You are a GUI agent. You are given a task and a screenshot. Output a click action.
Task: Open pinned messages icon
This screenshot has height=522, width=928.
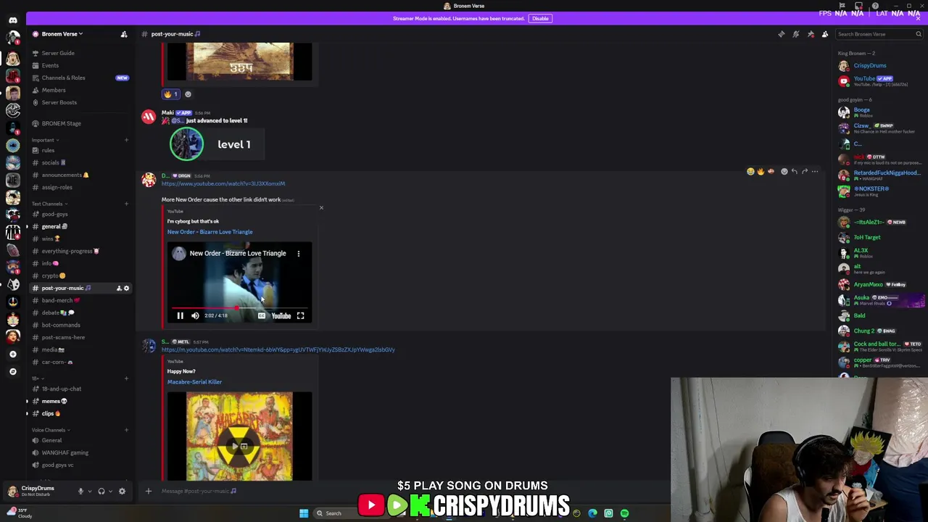tap(811, 34)
